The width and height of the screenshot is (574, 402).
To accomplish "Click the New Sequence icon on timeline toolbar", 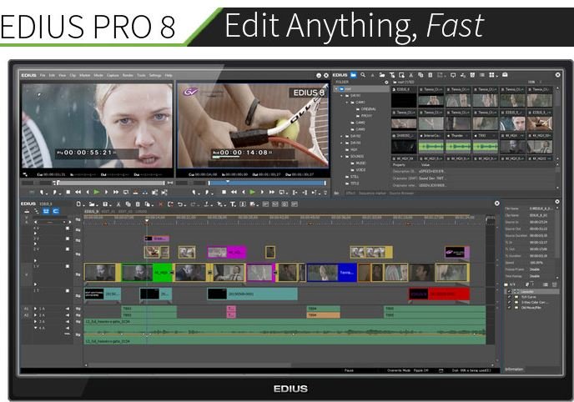I will tap(79, 204).
